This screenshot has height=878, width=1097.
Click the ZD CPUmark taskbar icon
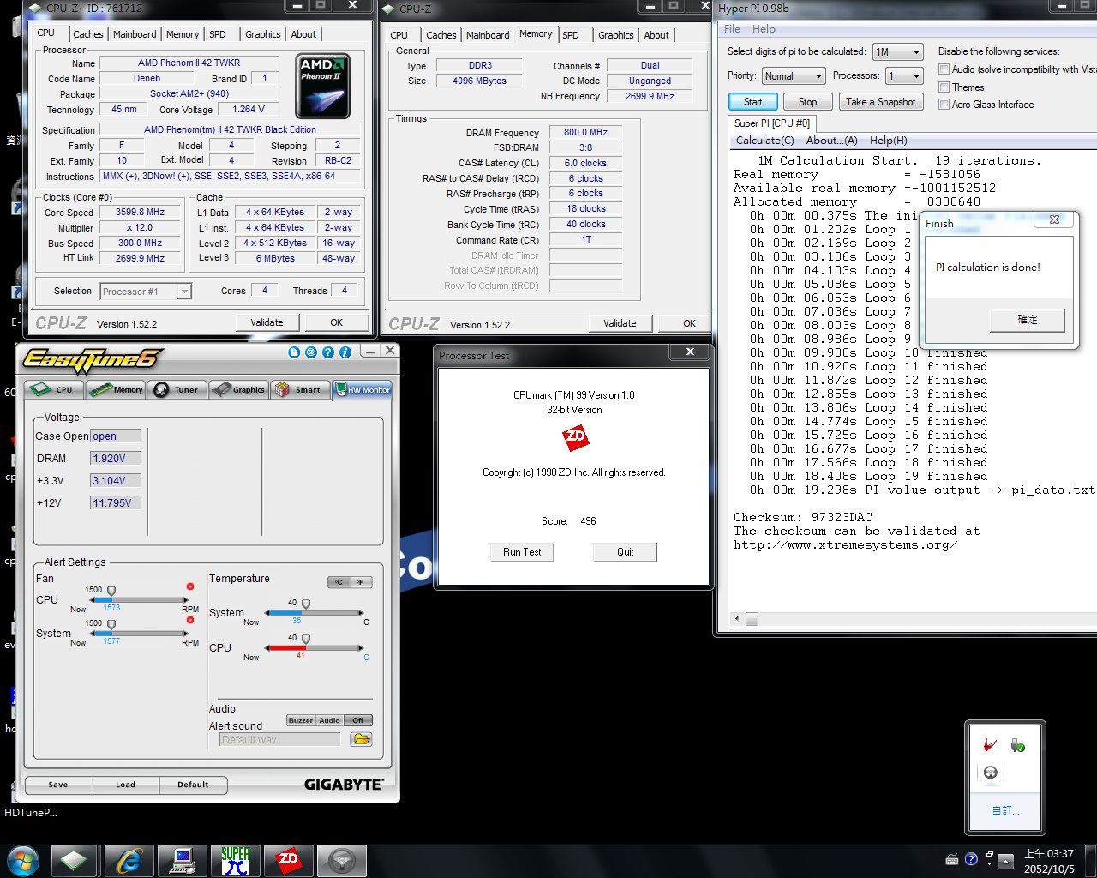(288, 860)
